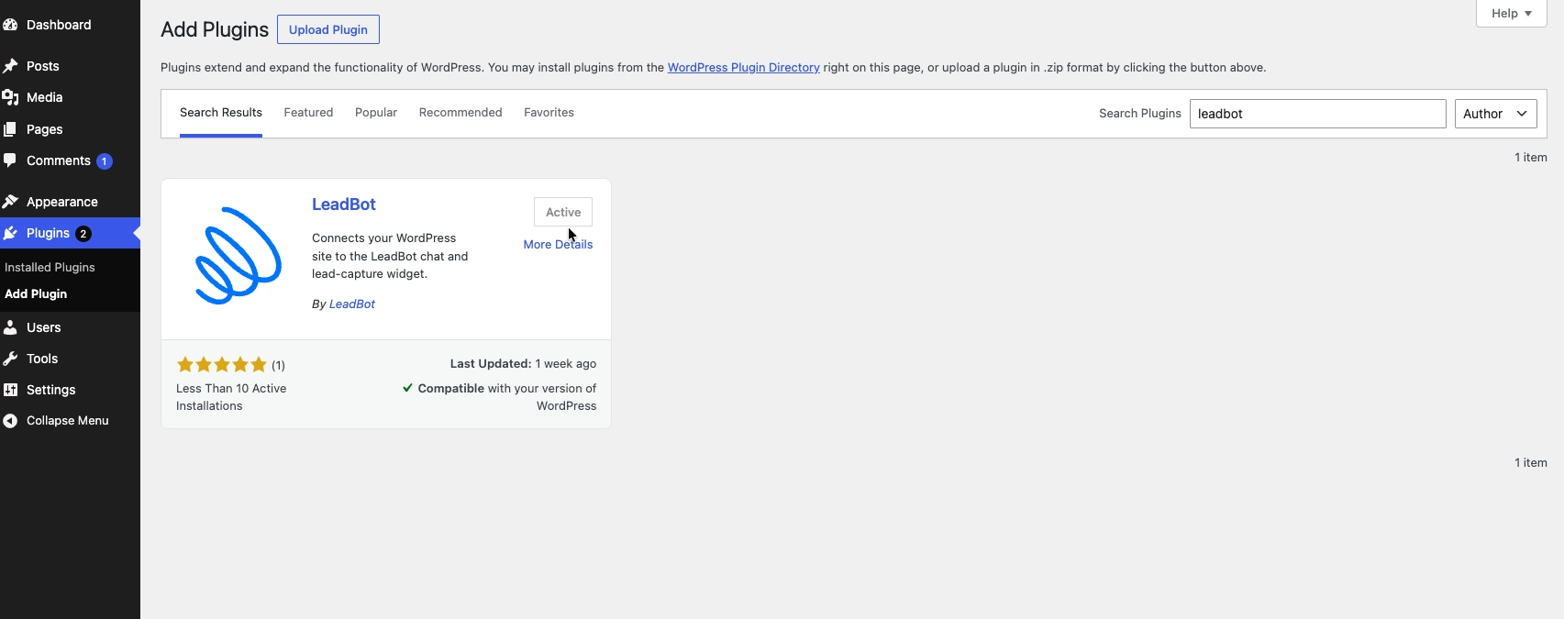
Task: Click the Search Plugins label
Action: pyautogui.click(x=1140, y=114)
